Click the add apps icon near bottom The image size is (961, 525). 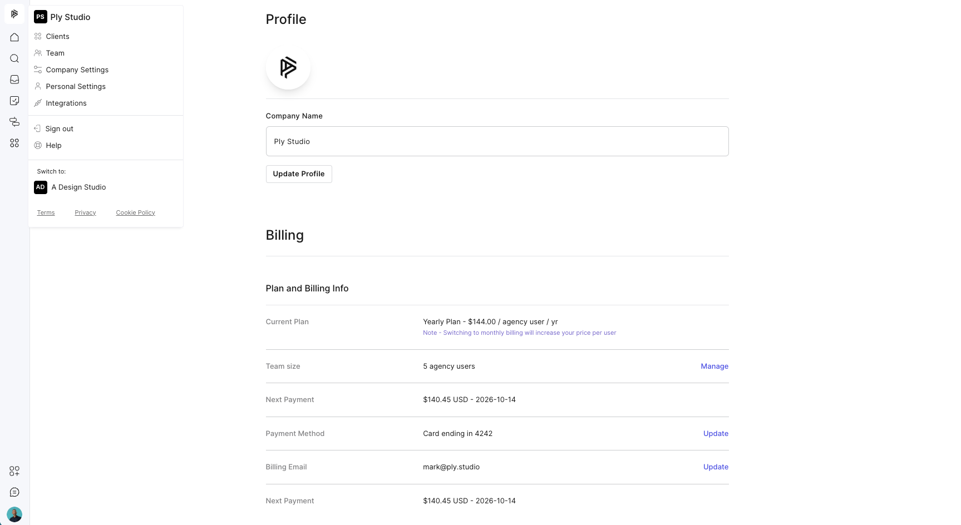point(14,471)
